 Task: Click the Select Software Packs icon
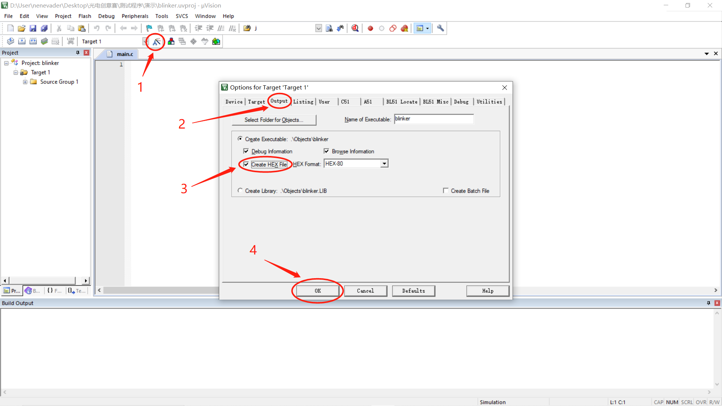(x=205, y=41)
